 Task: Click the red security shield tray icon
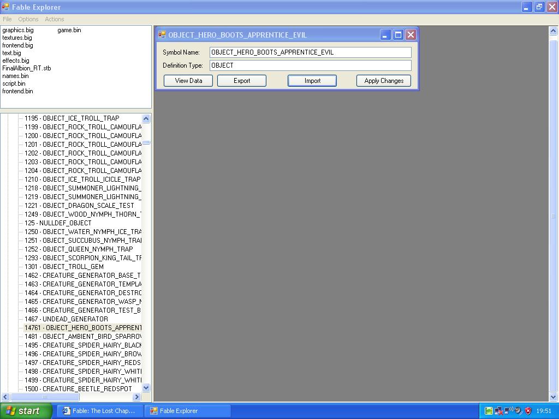pyautogui.click(x=528, y=411)
